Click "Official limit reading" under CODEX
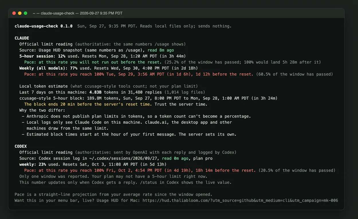The height and width of the screenshot is (219, 358). point(46,152)
